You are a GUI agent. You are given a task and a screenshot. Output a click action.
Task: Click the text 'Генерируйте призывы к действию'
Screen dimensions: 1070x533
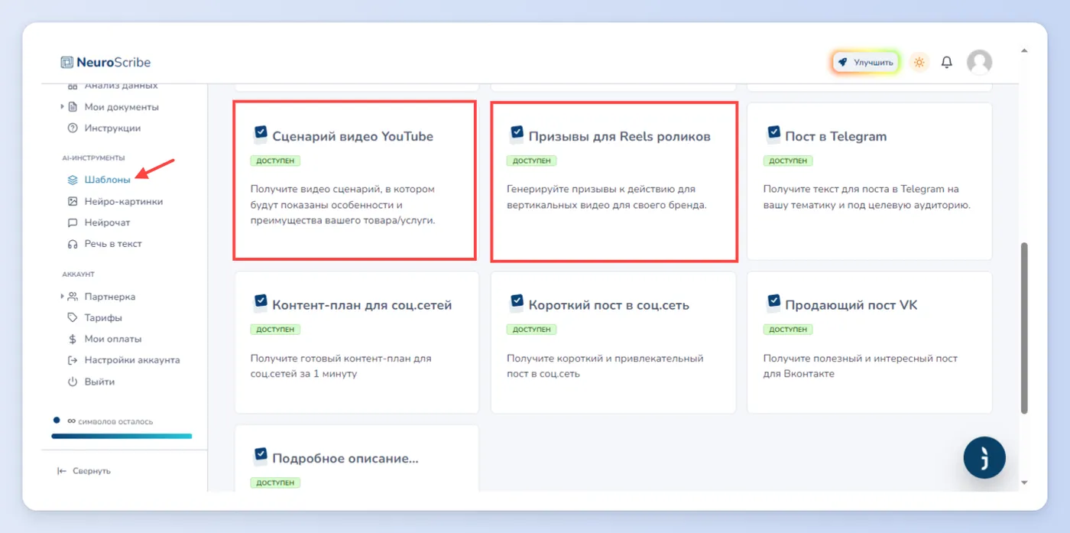601,189
